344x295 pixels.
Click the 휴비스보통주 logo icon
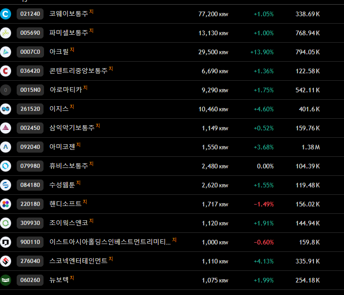tap(6, 166)
